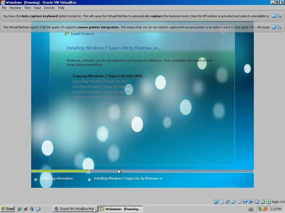Click the optical drive indicator icon
The width and height of the screenshot is (285, 213).
[222, 202]
